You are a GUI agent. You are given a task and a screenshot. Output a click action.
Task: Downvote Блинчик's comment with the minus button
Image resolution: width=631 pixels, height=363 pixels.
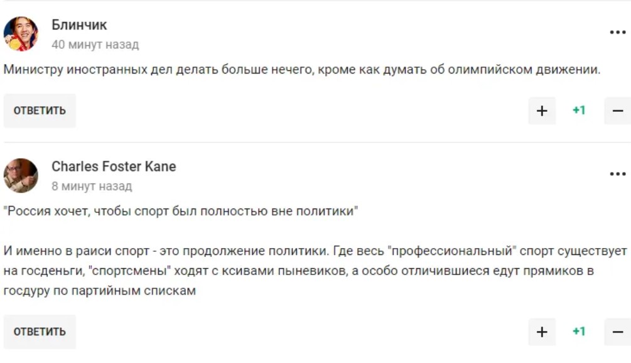pyautogui.click(x=618, y=111)
